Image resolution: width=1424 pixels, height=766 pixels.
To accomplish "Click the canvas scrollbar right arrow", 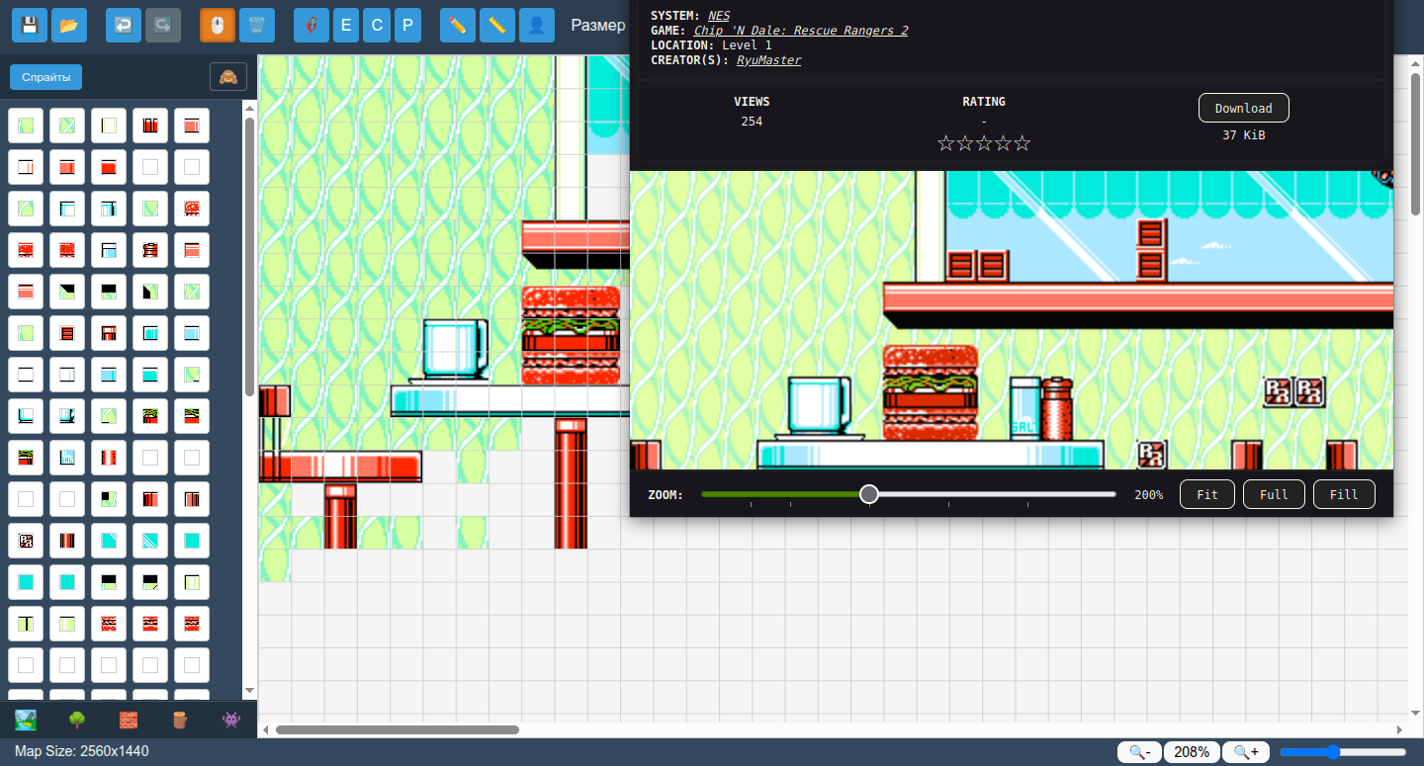I will pos(1399,730).
